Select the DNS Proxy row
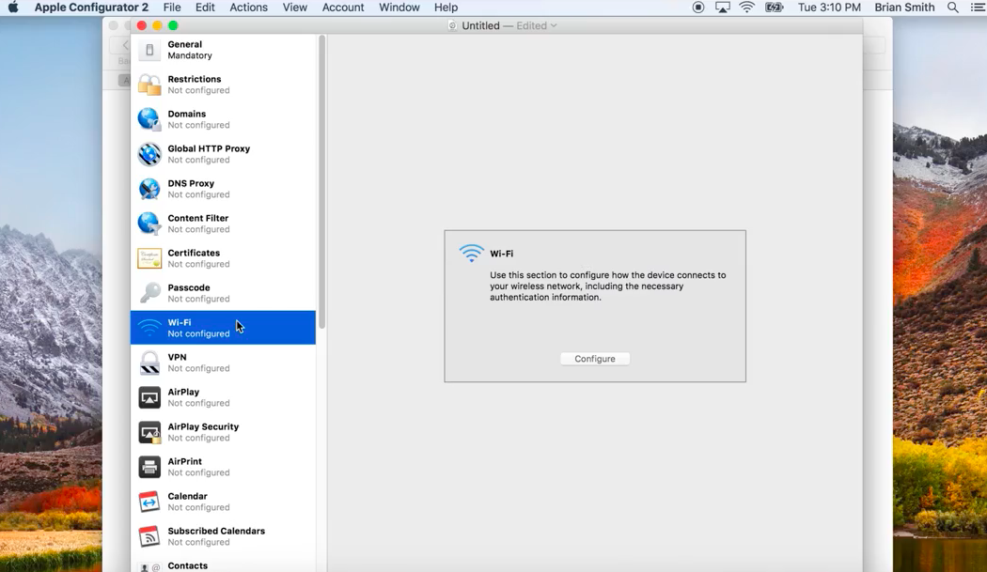 (223, 189)
